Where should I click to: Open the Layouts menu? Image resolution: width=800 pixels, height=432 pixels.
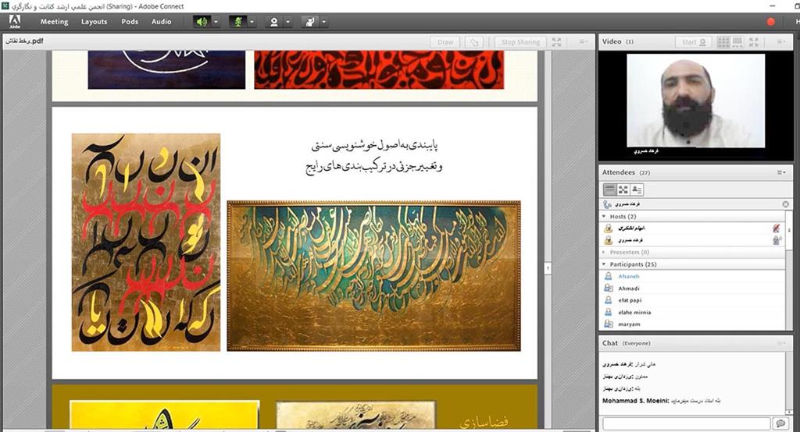(94, 21)
